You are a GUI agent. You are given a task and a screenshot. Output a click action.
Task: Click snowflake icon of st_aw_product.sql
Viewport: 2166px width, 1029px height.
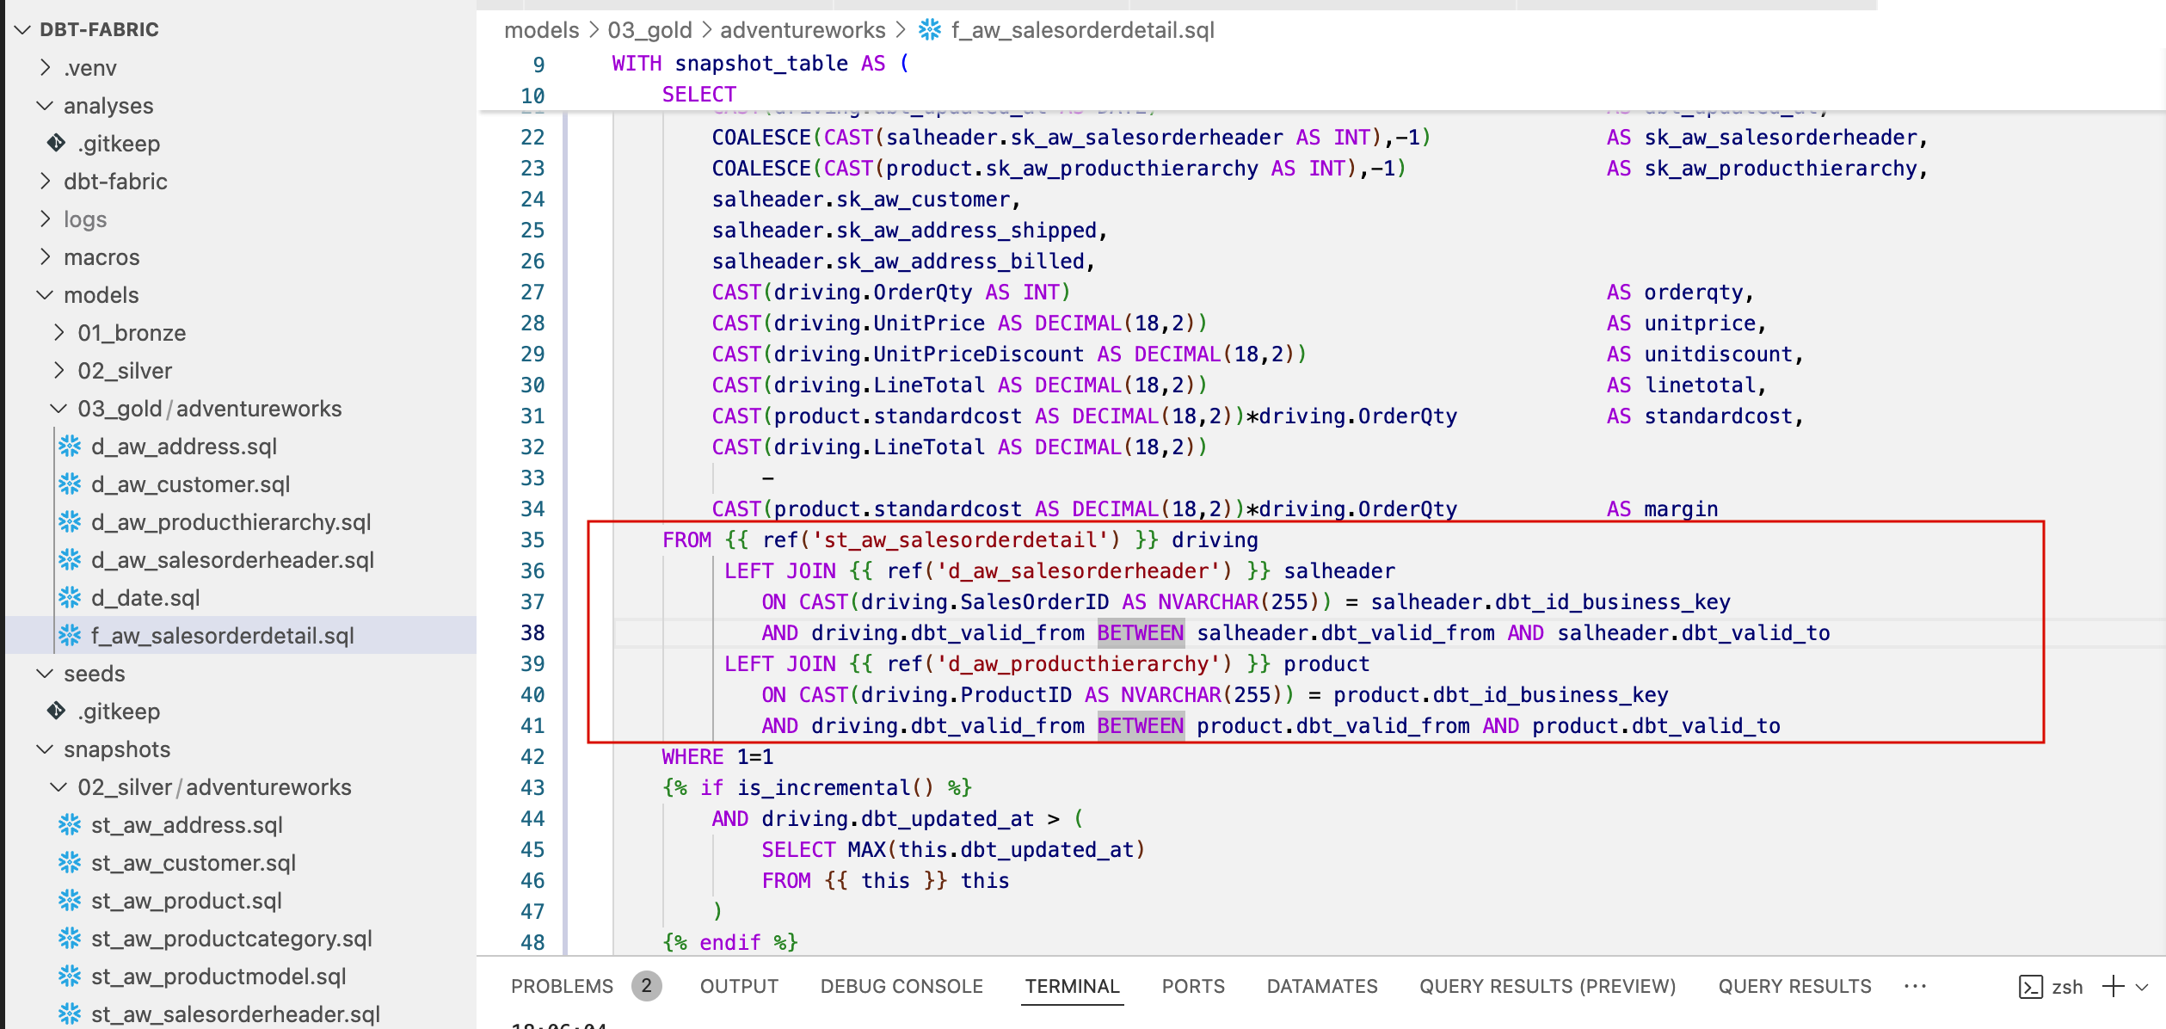tap(70, 901)
